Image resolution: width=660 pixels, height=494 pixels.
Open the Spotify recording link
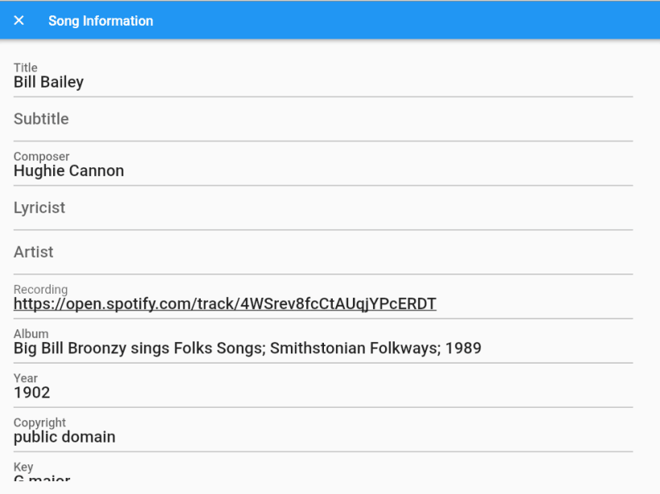point(225,304)
